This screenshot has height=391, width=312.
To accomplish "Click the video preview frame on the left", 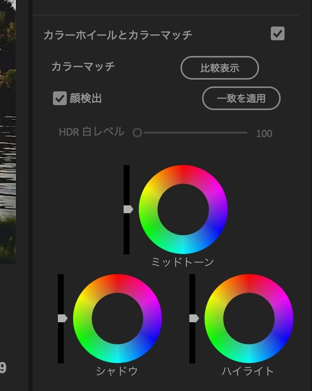I will pos(8,132).
